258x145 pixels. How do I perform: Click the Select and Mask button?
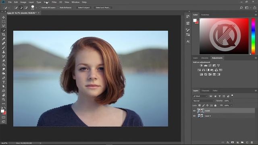pyautogui.click(x=103, y=8)
